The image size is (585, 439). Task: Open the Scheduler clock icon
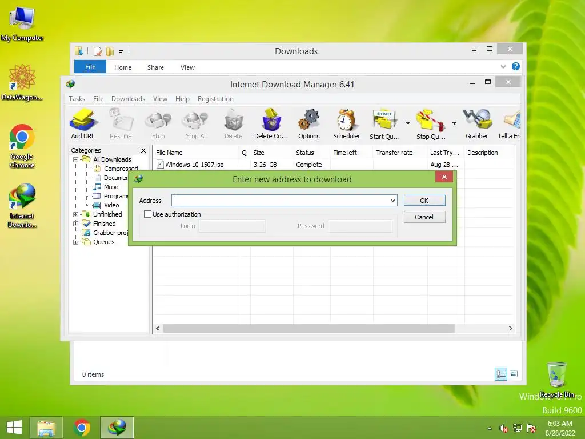coord(347,124)
